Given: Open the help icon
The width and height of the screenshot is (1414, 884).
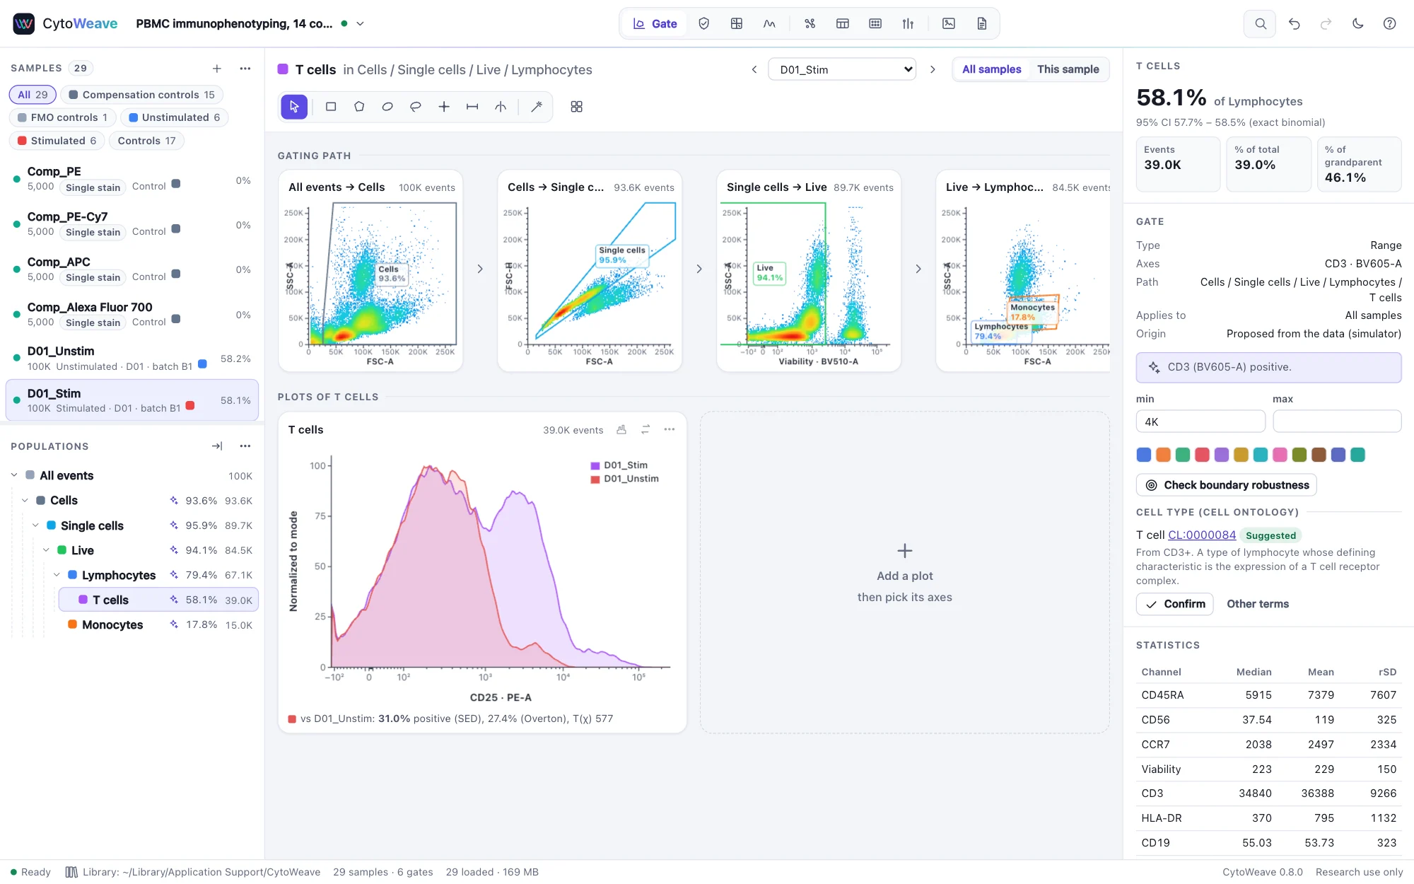Looking at the screenshot, I should [x=1389, y=23].
